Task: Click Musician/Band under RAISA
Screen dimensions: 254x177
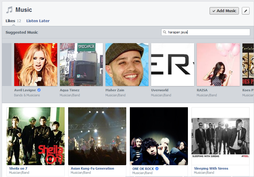Action: tap(207, 95)
